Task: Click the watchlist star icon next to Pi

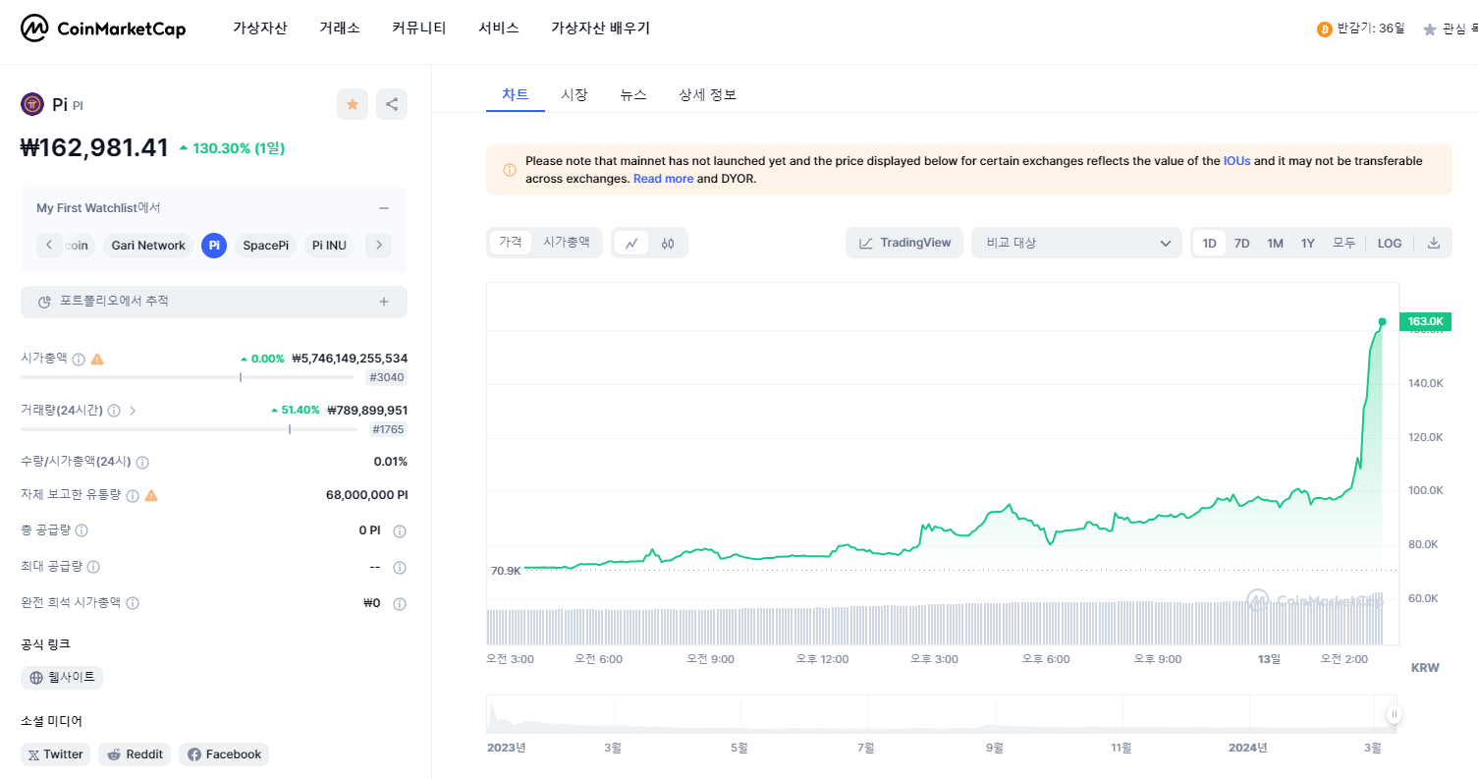Action: tap(353, 104)
